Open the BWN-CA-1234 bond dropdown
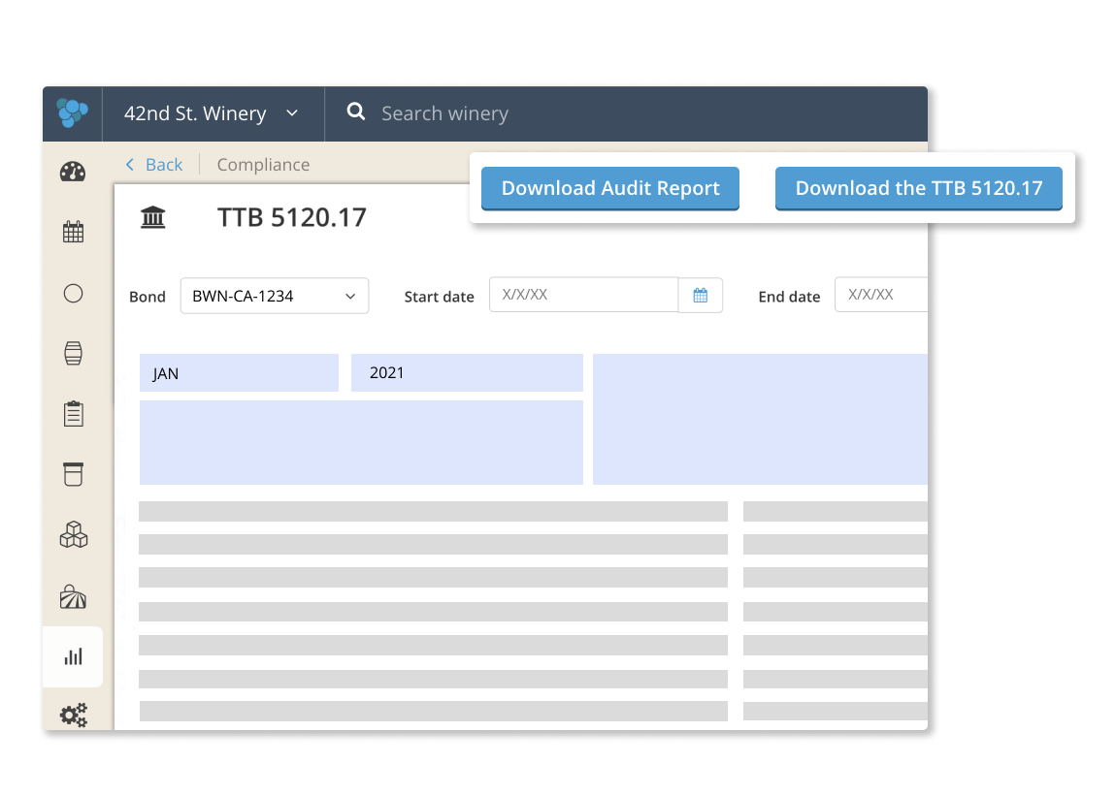 (x=274, y=296)
